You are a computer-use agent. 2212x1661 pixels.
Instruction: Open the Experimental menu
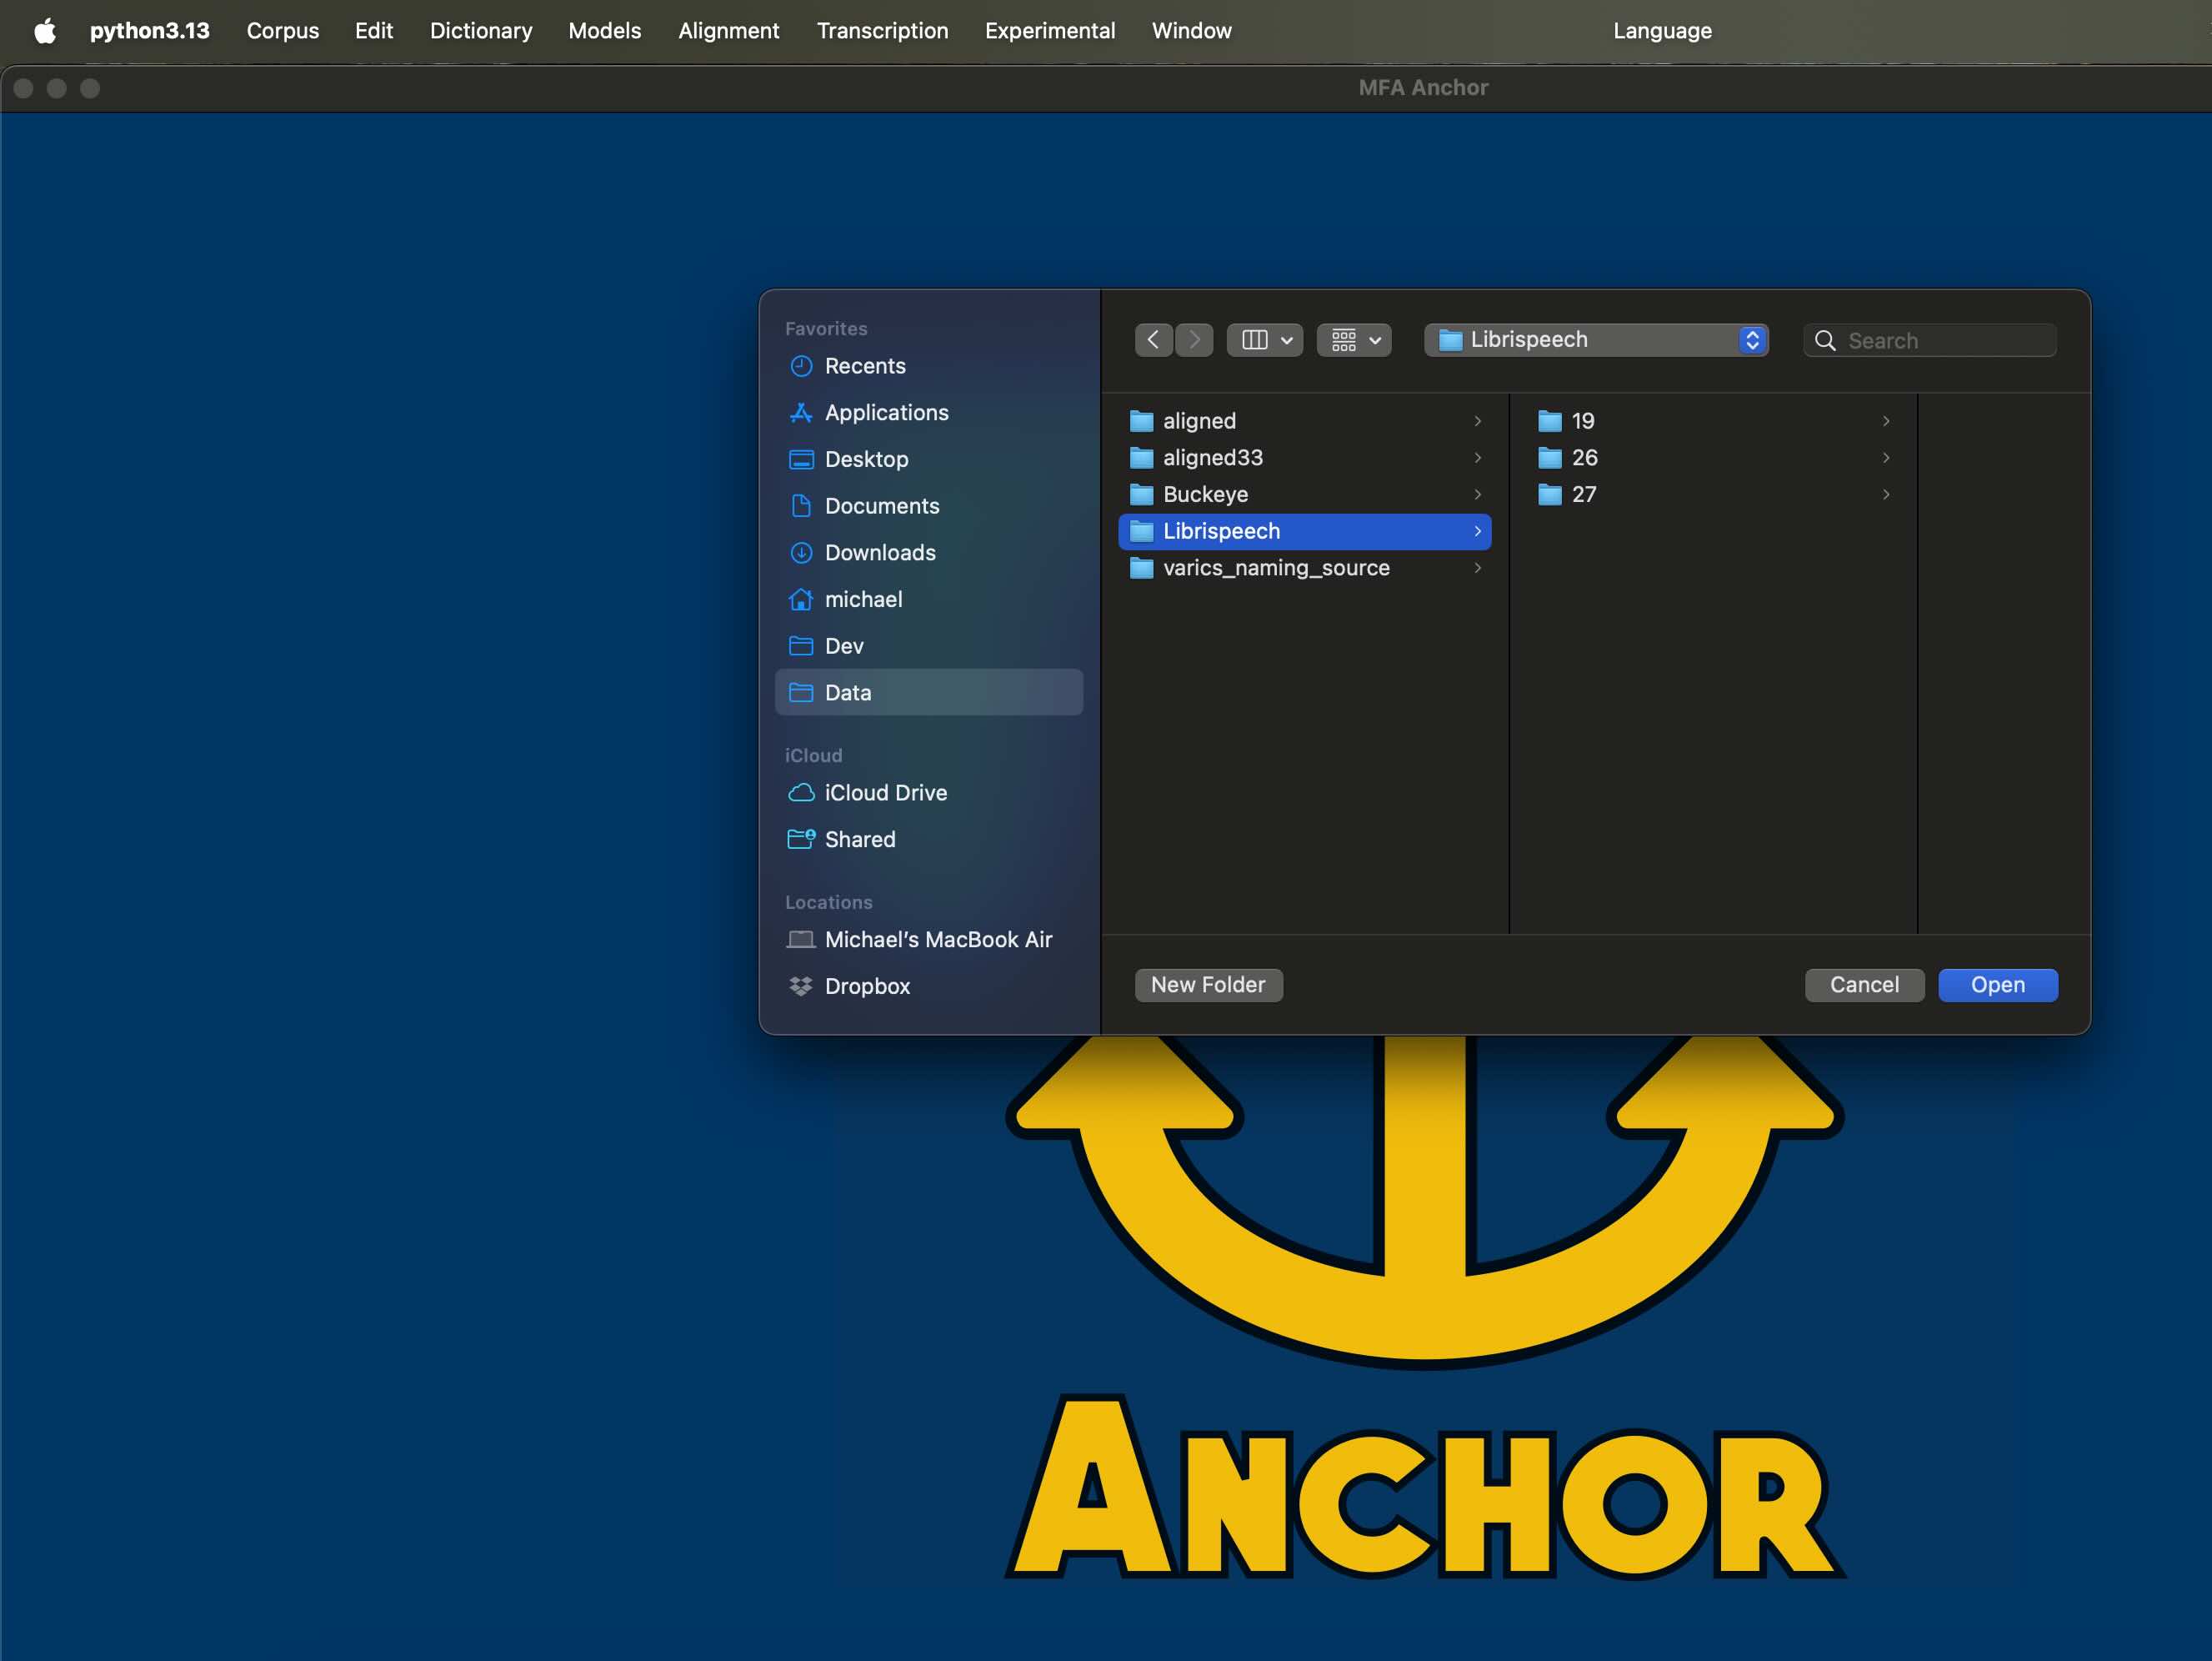tap(1050, 31)
